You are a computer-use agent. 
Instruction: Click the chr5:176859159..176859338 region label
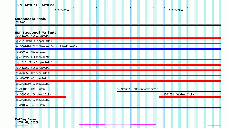35,6
